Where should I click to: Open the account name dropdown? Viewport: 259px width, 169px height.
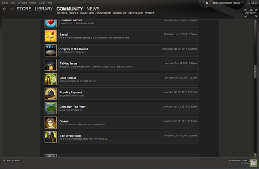[x=228, y=3]
